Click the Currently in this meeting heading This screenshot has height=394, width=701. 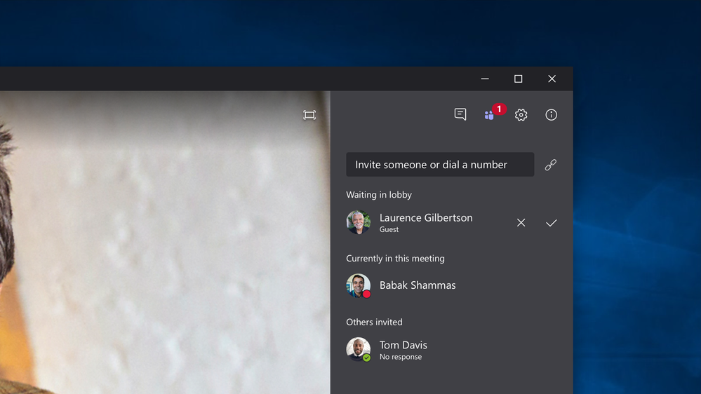pos(395,258)
